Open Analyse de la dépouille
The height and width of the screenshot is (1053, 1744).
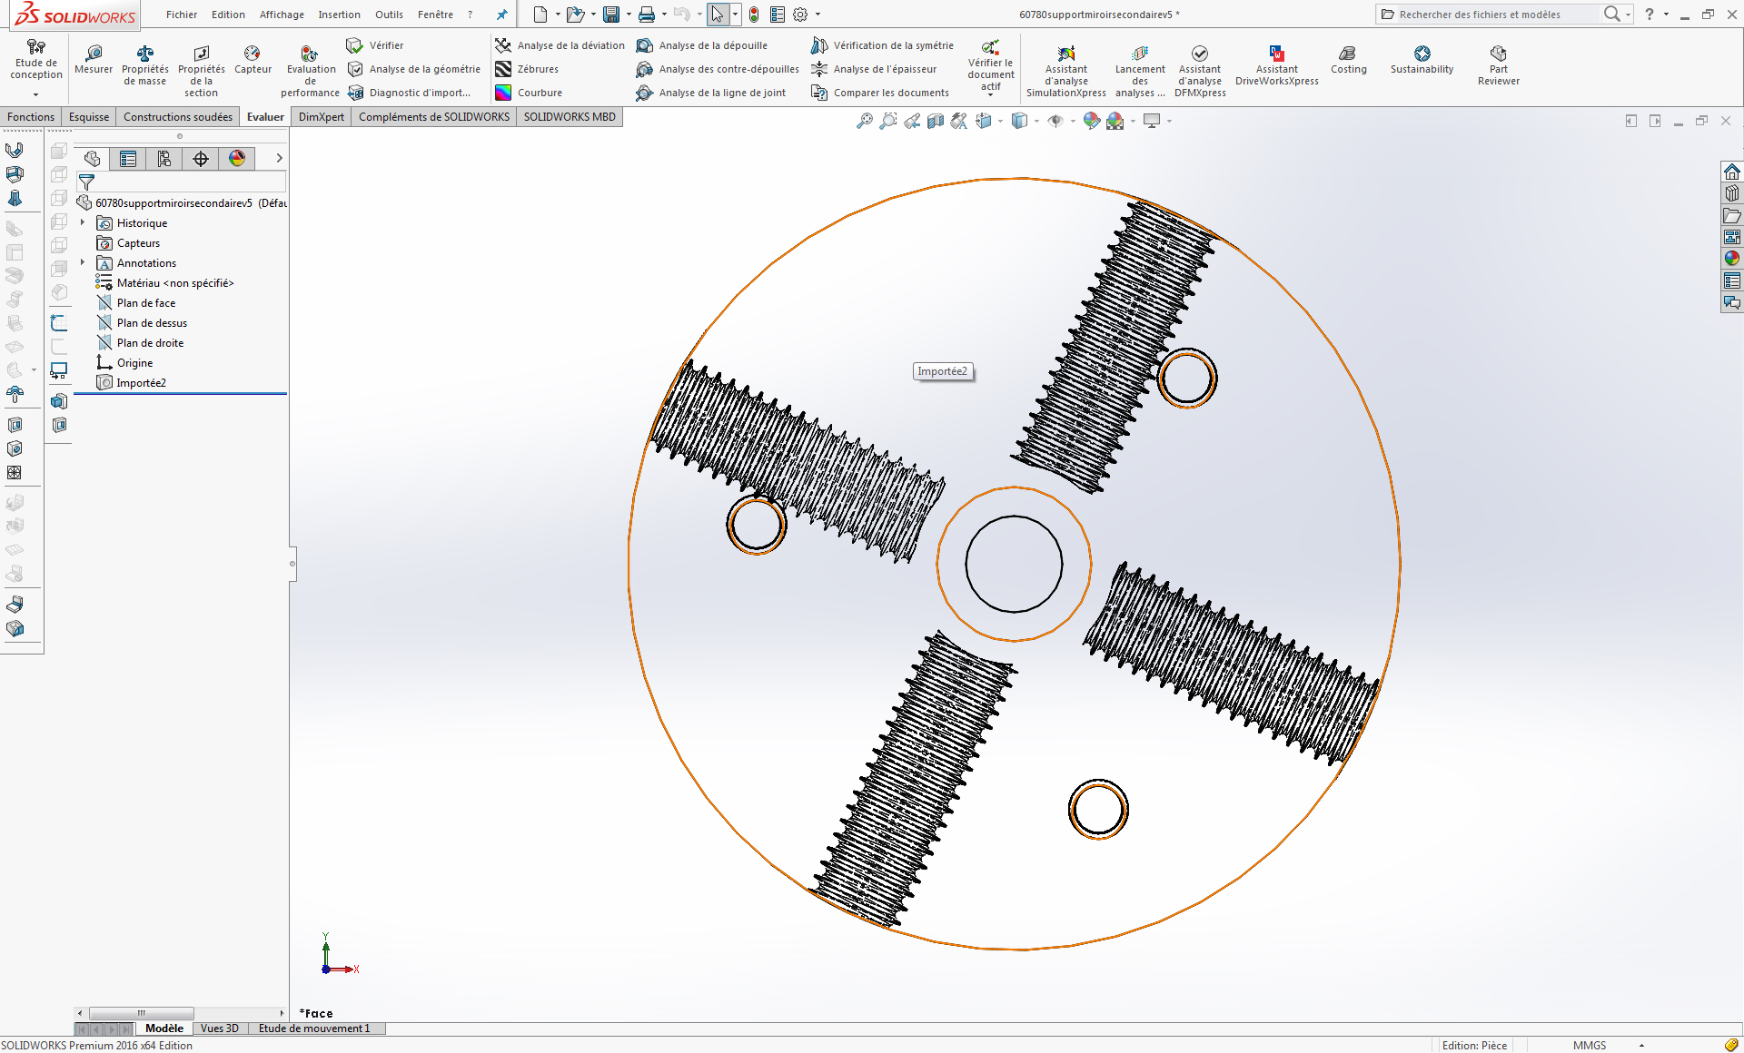(x=702, y=45)
